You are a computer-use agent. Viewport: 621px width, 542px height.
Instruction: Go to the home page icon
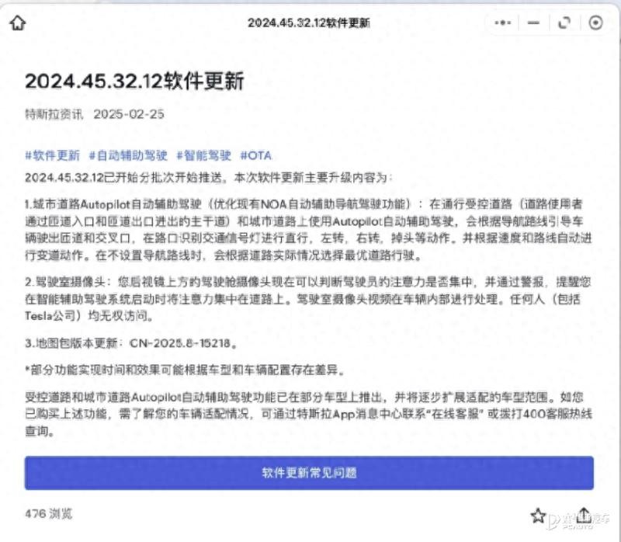coord(17,23)
